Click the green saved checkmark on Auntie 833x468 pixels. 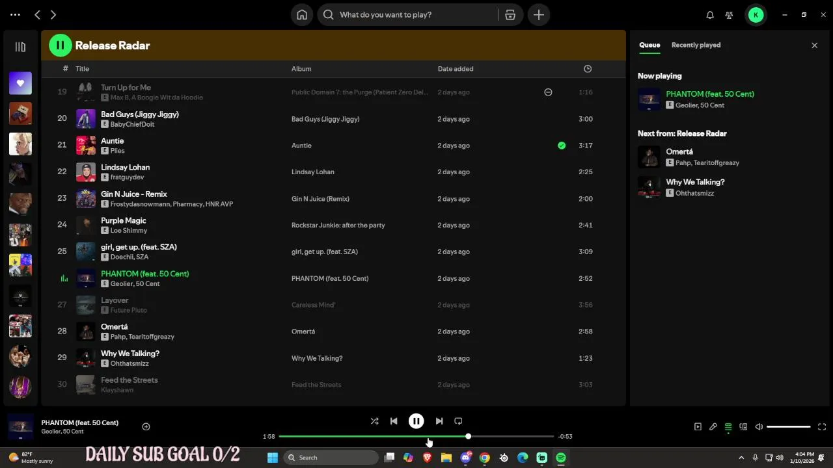tap(562, 146)
